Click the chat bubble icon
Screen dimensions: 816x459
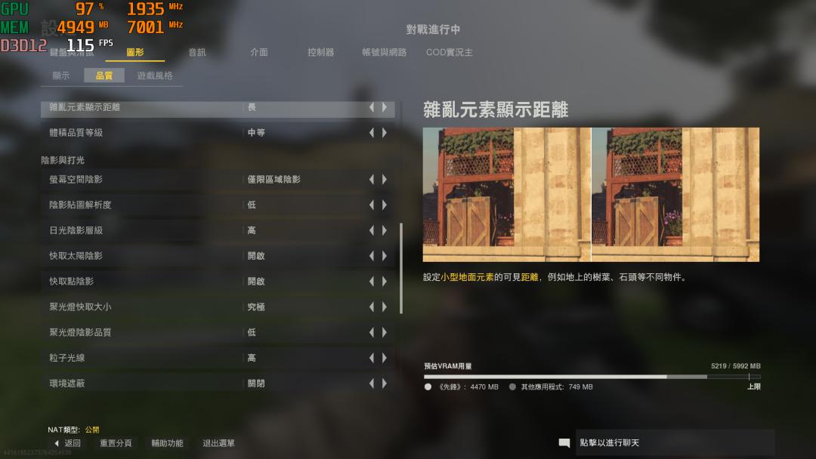pyautogui.click(x=564, y=443)
